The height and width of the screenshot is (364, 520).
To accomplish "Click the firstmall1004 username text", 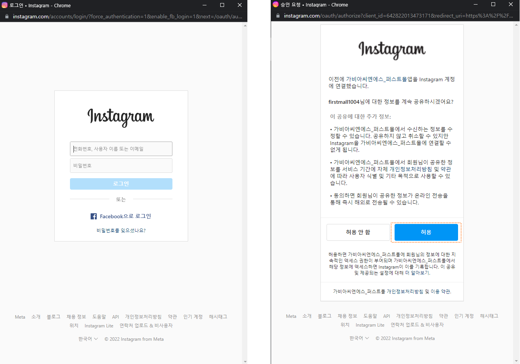I will point(344,102).
